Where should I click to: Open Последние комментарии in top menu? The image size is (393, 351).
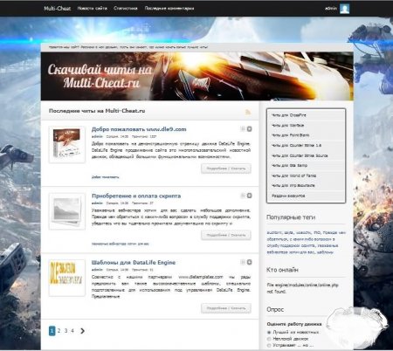[169, 9]
